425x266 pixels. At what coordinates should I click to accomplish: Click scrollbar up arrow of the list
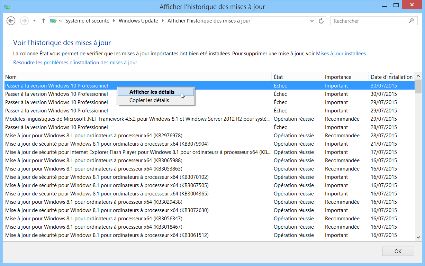tap(418, 76)
